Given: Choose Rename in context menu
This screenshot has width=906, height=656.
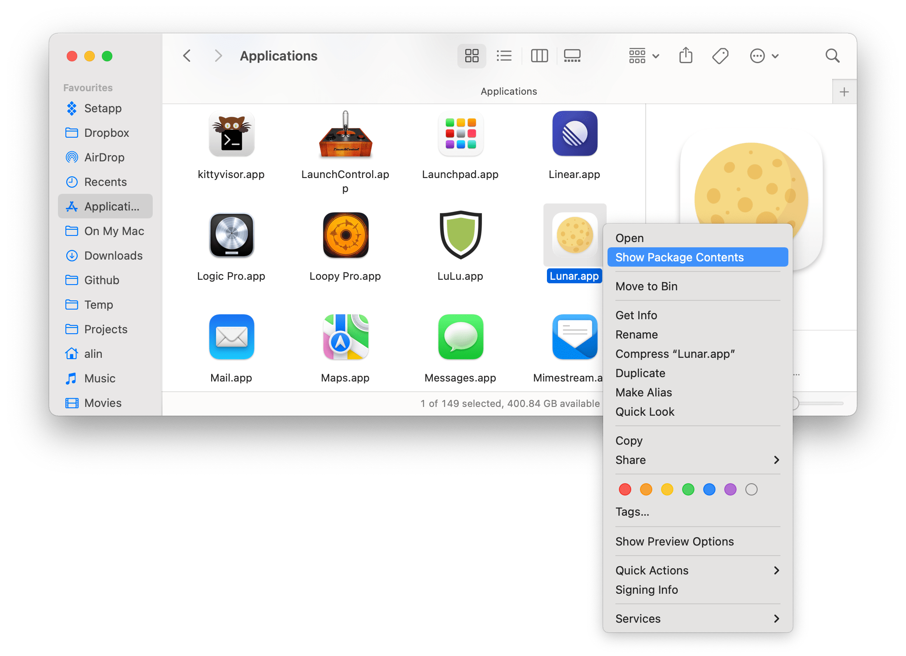Looking at the screenshot, I should [697, 335].
